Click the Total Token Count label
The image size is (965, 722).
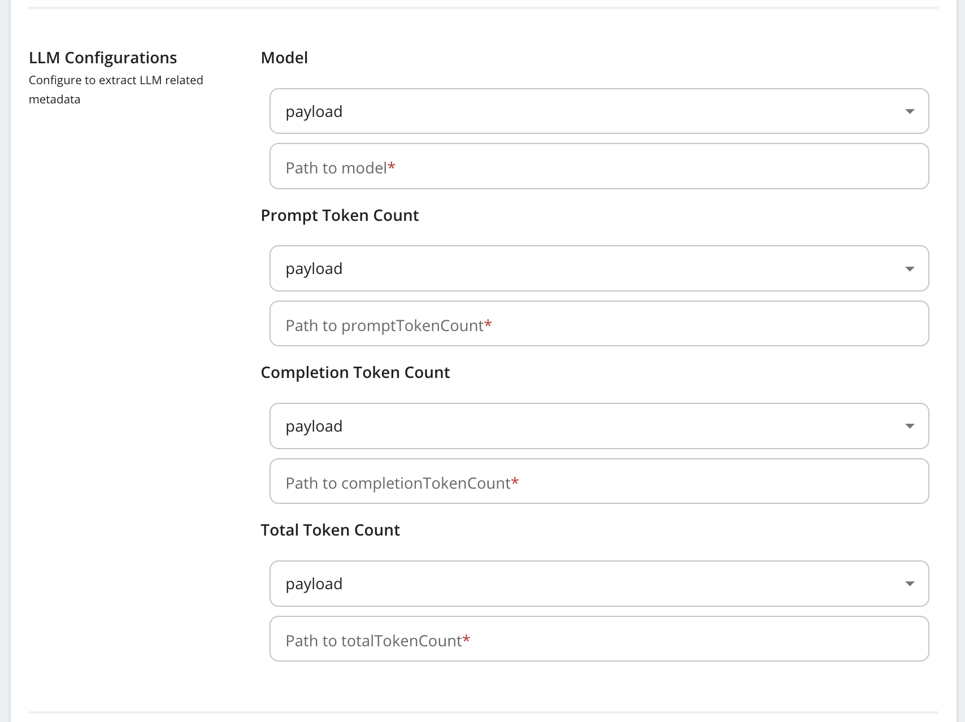(331, 530)
